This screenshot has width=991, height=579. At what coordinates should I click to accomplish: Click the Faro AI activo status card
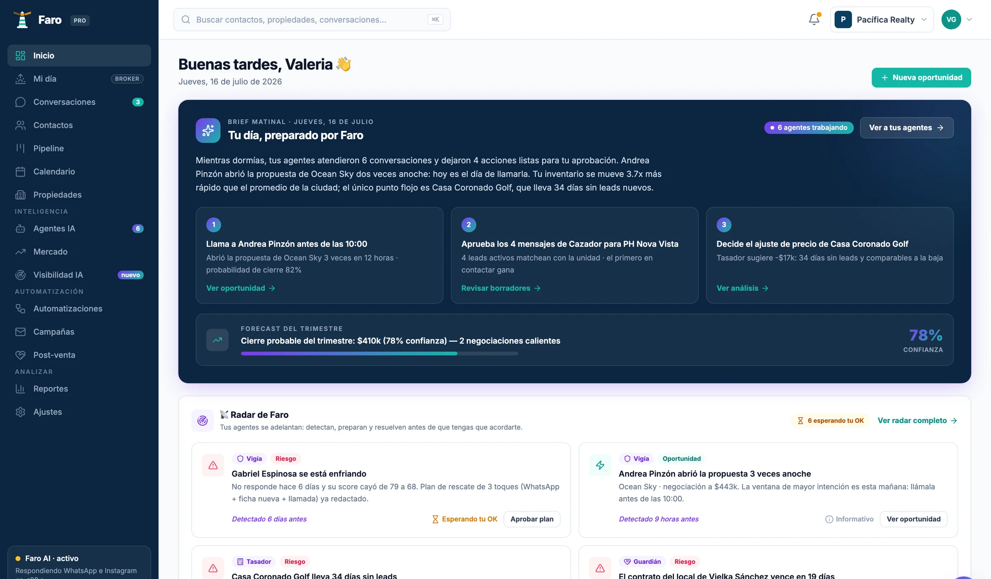click(x=79, y=563)
